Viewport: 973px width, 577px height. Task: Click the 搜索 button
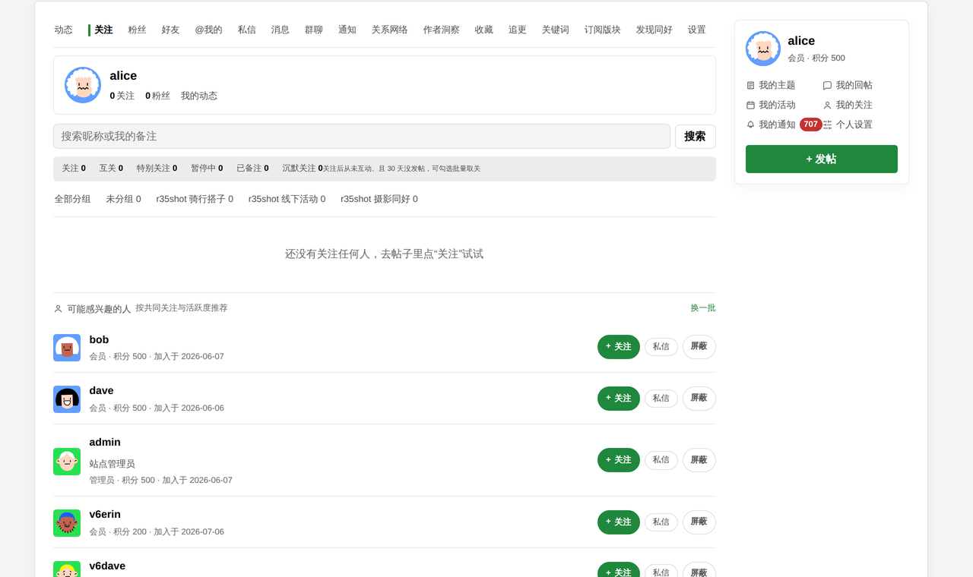point(695,137)
